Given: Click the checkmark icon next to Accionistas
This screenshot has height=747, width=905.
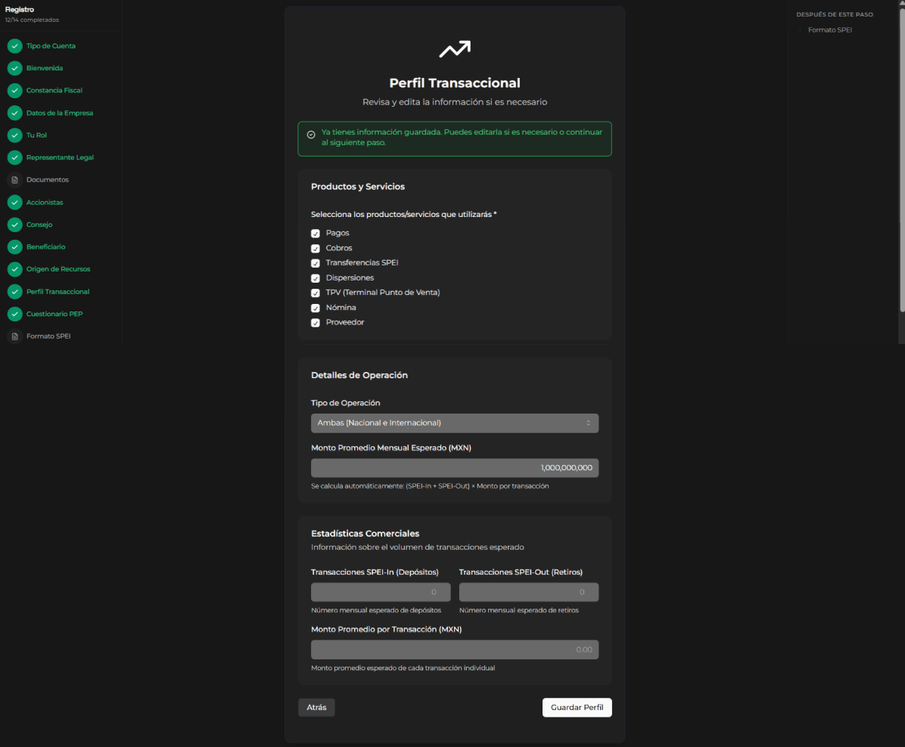Looking at the screenshot, I should pos(15,203).
